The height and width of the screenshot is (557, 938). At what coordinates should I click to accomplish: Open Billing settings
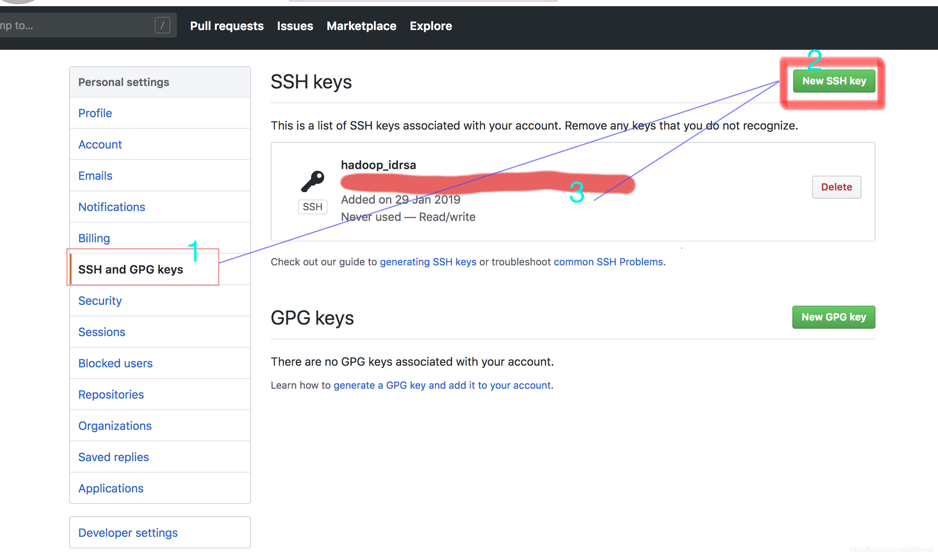(160, 238)
